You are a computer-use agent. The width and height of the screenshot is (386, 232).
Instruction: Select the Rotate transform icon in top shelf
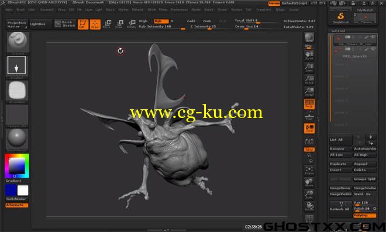point(131,24)
